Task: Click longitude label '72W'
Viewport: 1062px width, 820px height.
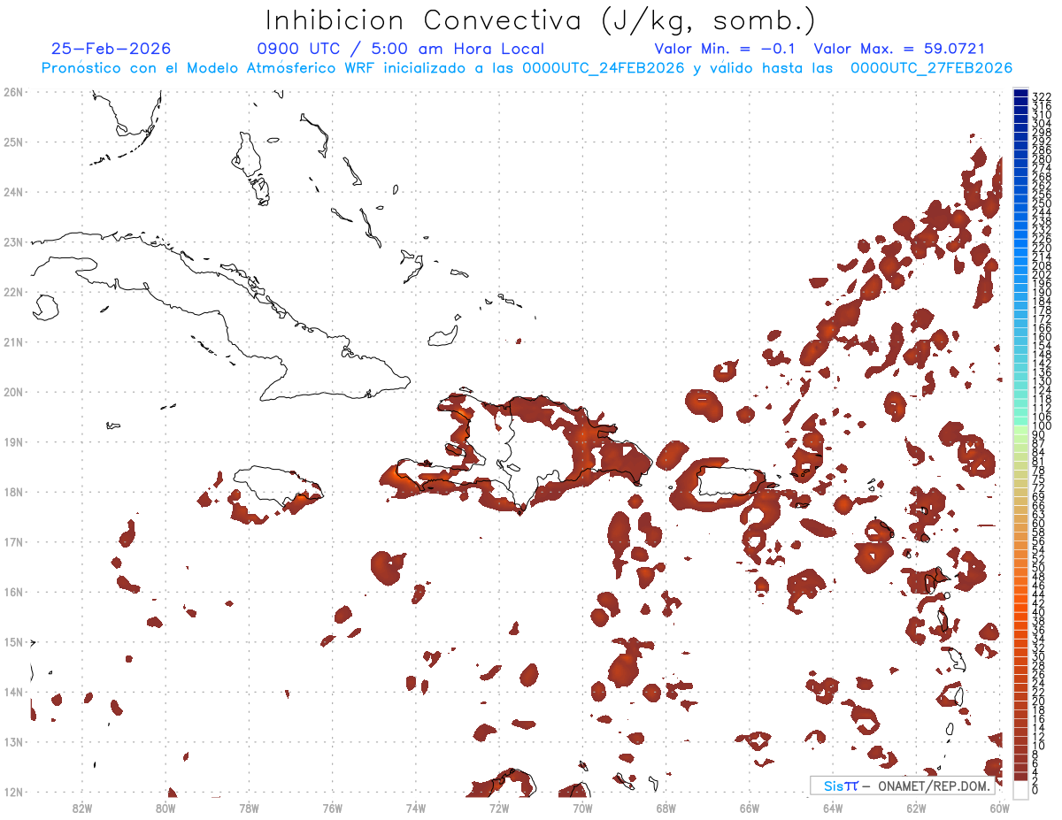Action: (x=499, y=808)
